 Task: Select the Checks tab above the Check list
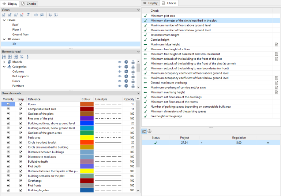[x=169, y=3]
